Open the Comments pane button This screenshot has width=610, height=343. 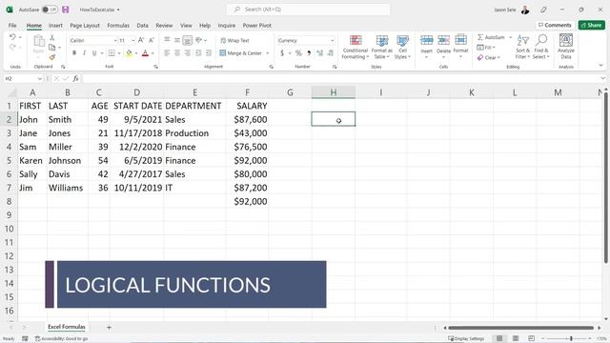pos(555,25)
